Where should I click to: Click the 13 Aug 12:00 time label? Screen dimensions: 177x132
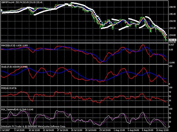tap(162, 130)
